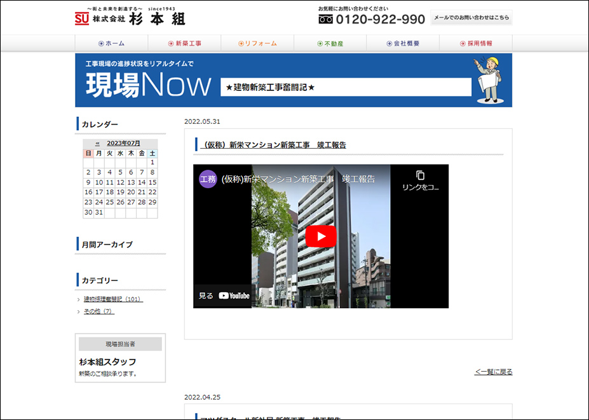Viewport: 589px width, 420px height.
Task: Go to previous month in calendar
Action: click(97, 143)
